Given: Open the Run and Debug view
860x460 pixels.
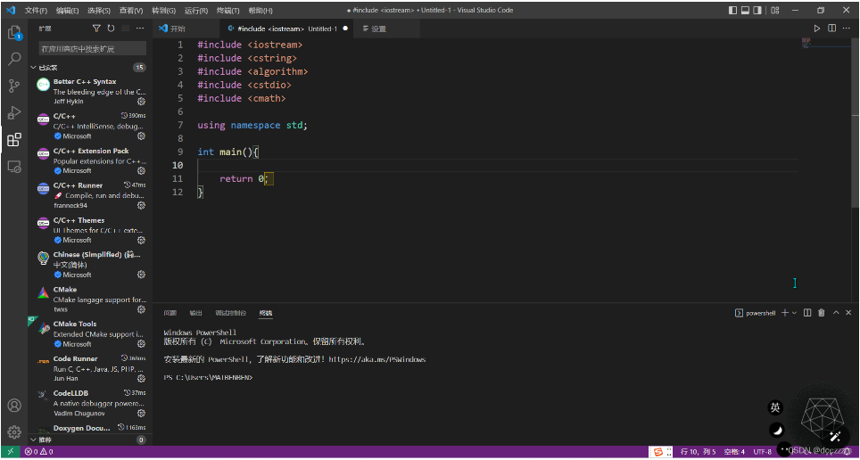Looking at the screenshot, I should pyautogui.click(x=14, y=112).
